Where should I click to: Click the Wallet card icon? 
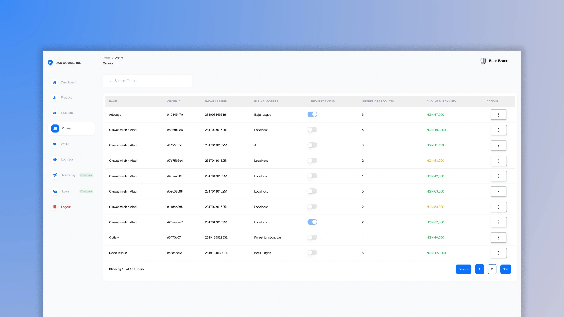click(55, 144)
